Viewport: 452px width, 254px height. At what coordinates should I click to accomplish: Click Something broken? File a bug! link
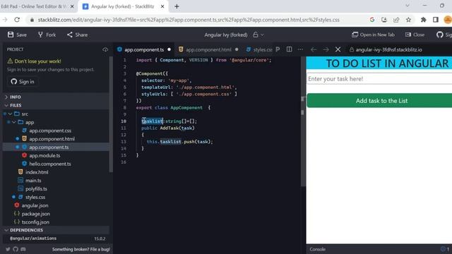(81, 249)
